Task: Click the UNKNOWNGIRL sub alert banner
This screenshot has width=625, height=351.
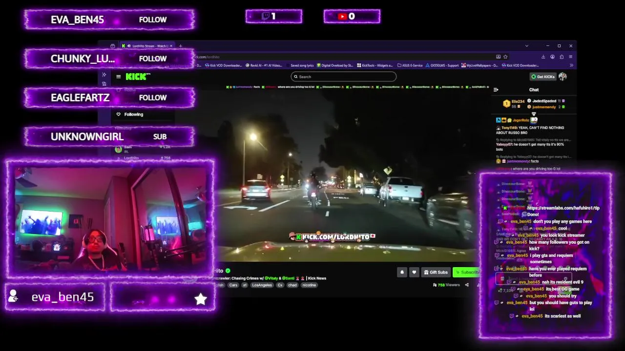Action: [x=109, y=136]
